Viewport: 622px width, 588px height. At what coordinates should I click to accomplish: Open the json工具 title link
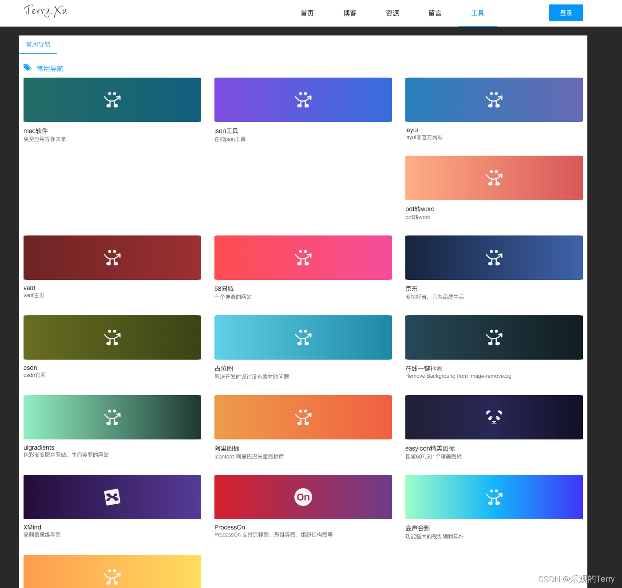click(226, 131)
